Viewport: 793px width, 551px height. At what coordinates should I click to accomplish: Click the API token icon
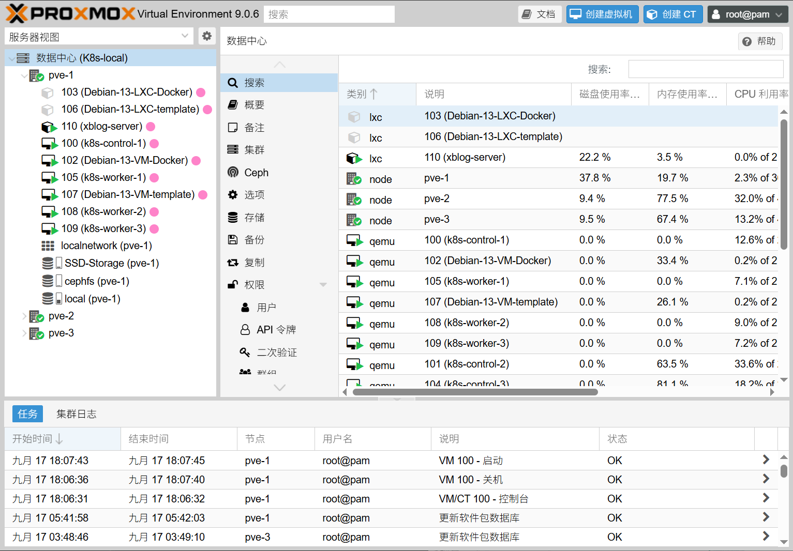click(245, 330)
